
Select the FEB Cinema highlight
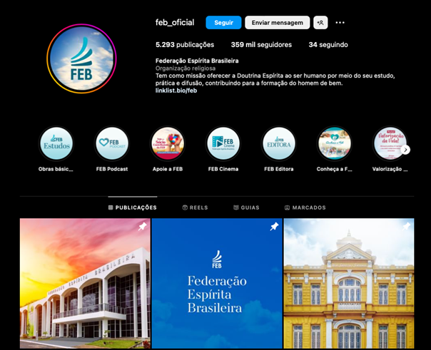point(223,145)
